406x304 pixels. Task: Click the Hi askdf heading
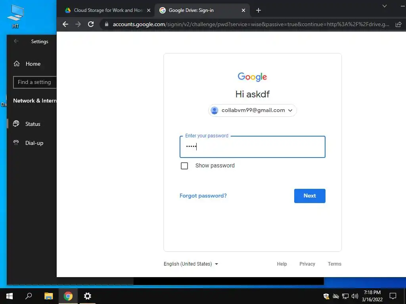[x=253, y=94]
